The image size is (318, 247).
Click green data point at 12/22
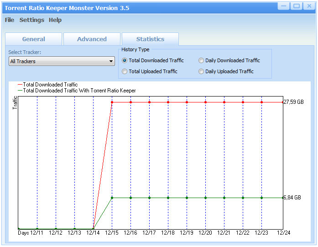243,198
